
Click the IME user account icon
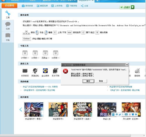(130, 115)
